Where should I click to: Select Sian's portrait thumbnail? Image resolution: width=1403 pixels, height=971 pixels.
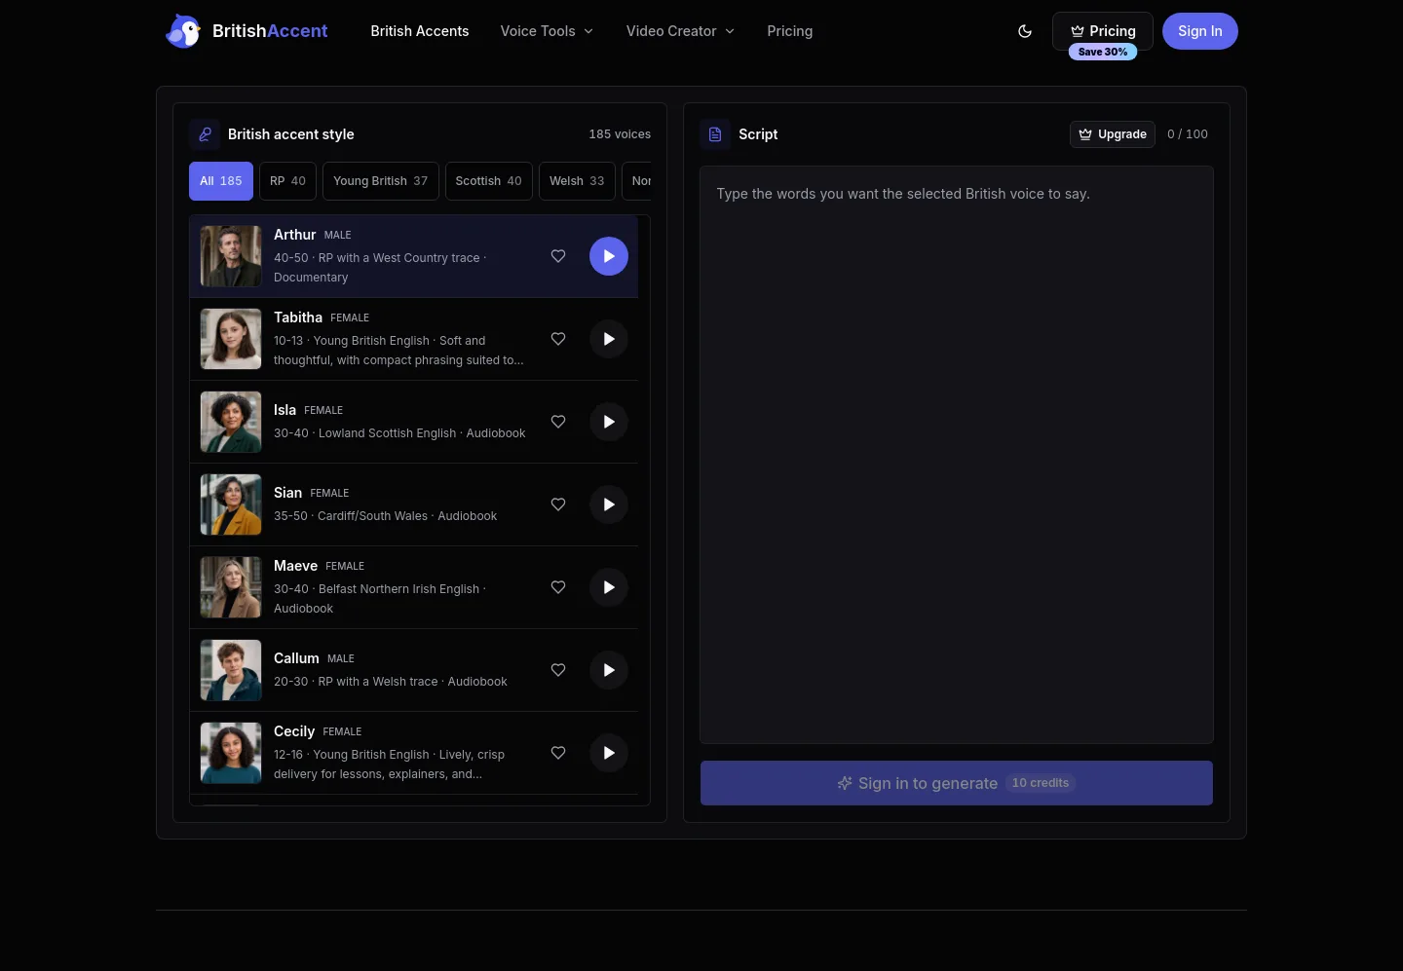[x=231, y=504]
